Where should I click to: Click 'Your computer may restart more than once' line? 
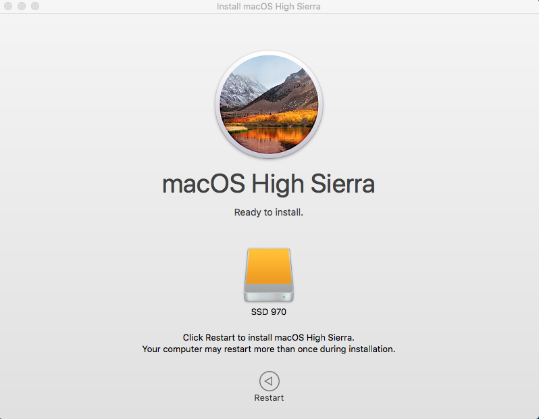[268, 349]
